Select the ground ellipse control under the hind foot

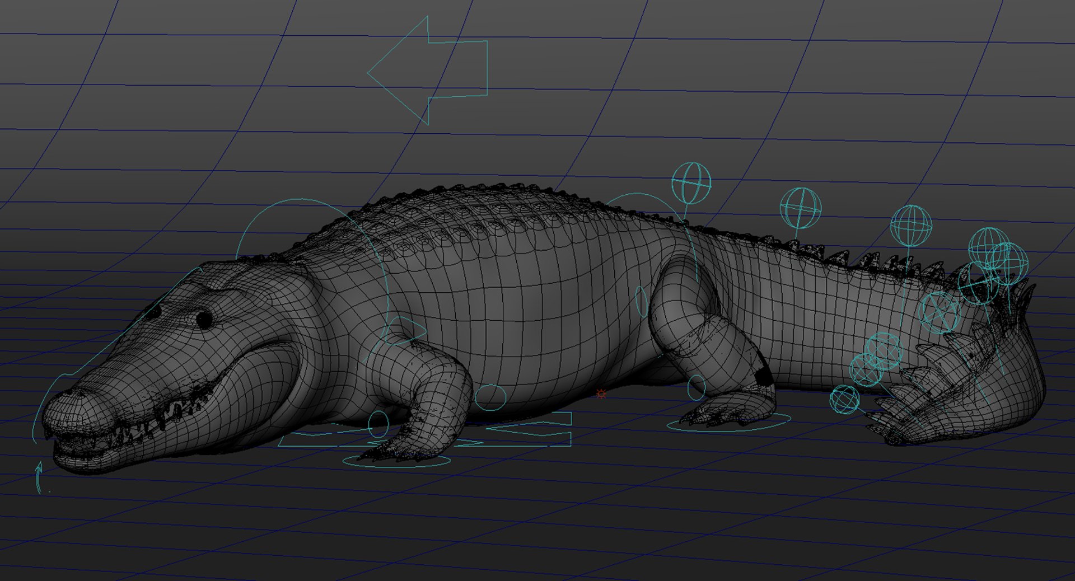click(x=728, y=421)
